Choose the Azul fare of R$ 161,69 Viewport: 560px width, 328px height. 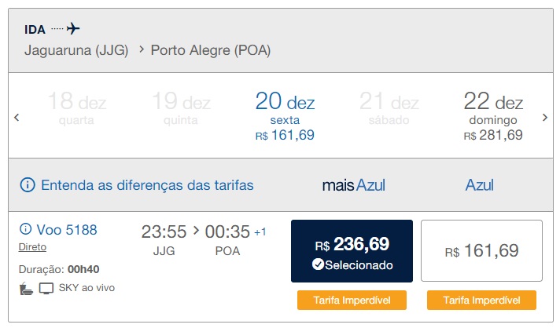481,251
